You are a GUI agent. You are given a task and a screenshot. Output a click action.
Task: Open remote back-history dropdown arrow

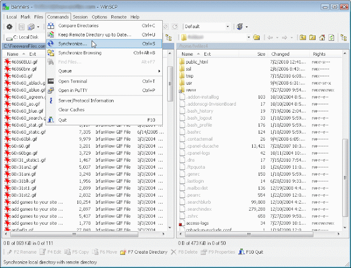tap(277, 38)
